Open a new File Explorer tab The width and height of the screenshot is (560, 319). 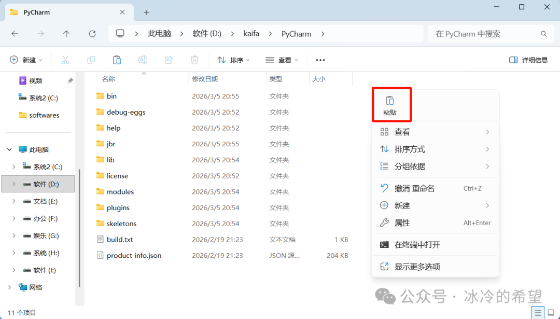tap(146, 12)
